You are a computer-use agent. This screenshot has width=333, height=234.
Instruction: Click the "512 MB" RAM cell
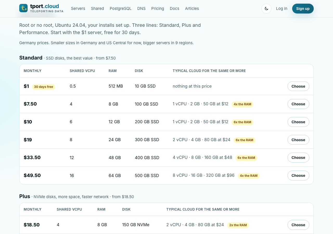tap(116, 86)
